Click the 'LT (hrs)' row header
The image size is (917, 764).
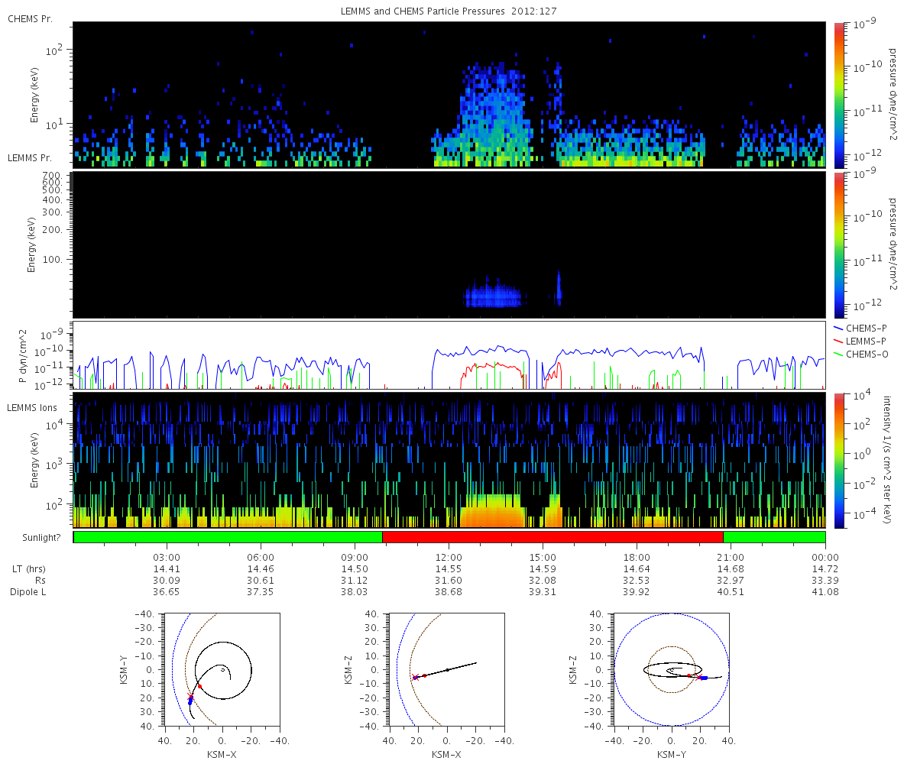click(28, 569)
